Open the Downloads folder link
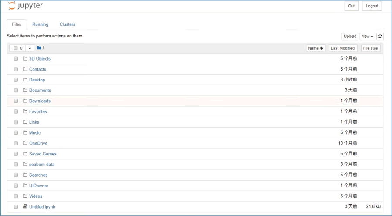 pos(40,101)
